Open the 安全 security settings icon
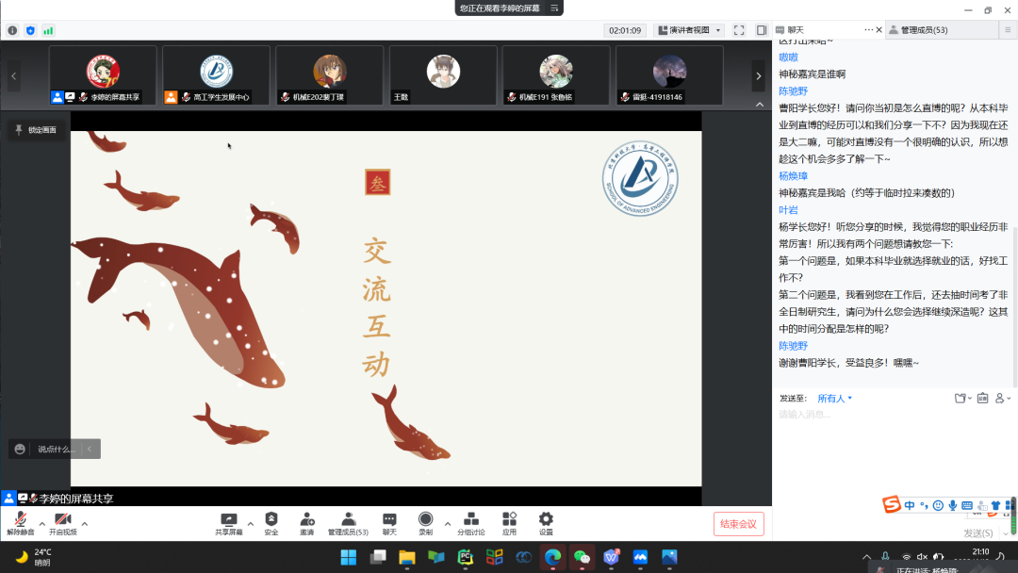 pyautogui.click(x=271, y=519)
